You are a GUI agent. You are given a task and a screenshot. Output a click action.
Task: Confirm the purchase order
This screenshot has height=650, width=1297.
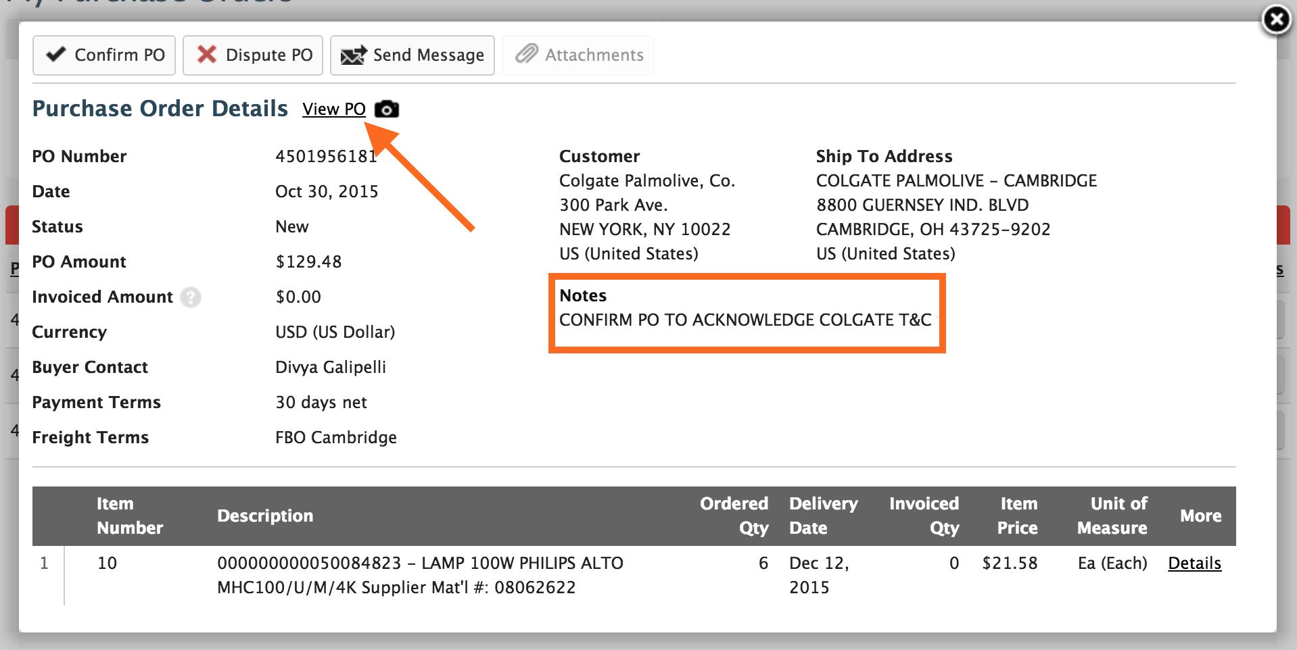point(104,55)
